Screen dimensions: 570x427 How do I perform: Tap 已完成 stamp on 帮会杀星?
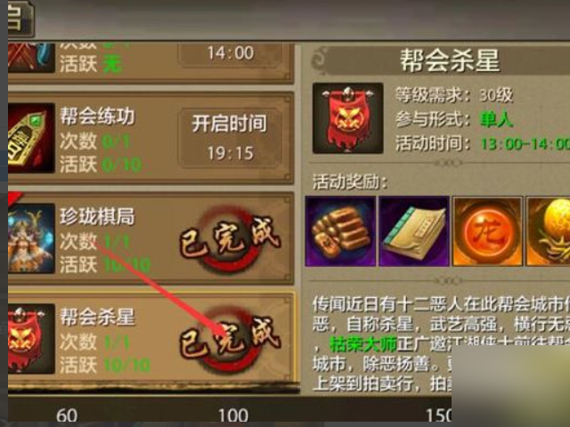coord(230,339)
